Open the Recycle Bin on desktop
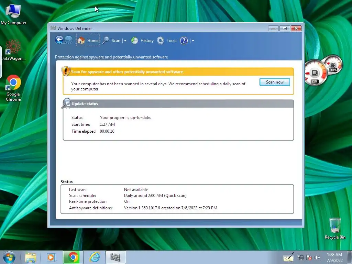352x264 pixels. point(335,228)
